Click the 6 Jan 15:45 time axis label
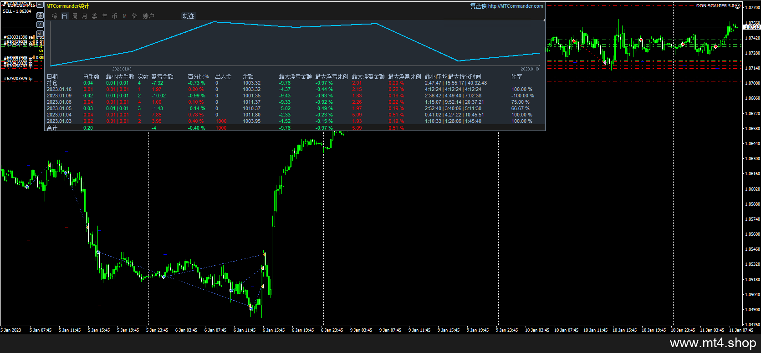 click(274, 330)
